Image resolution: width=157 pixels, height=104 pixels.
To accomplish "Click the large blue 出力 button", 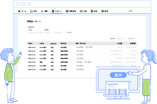I will pyautogui.click(x=118, y=75).
